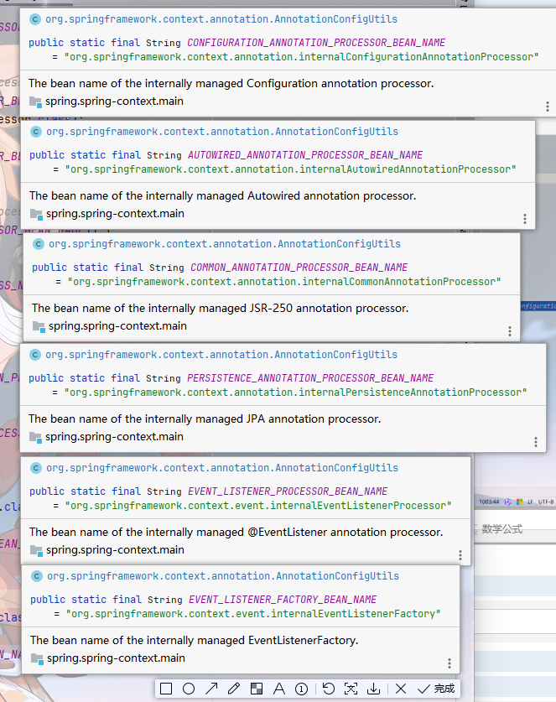This screenshot has width=556, height=702.
Task: Open more options in EVENT_LISTENER_PROCESSOR popup
Action: pos(460,555)
